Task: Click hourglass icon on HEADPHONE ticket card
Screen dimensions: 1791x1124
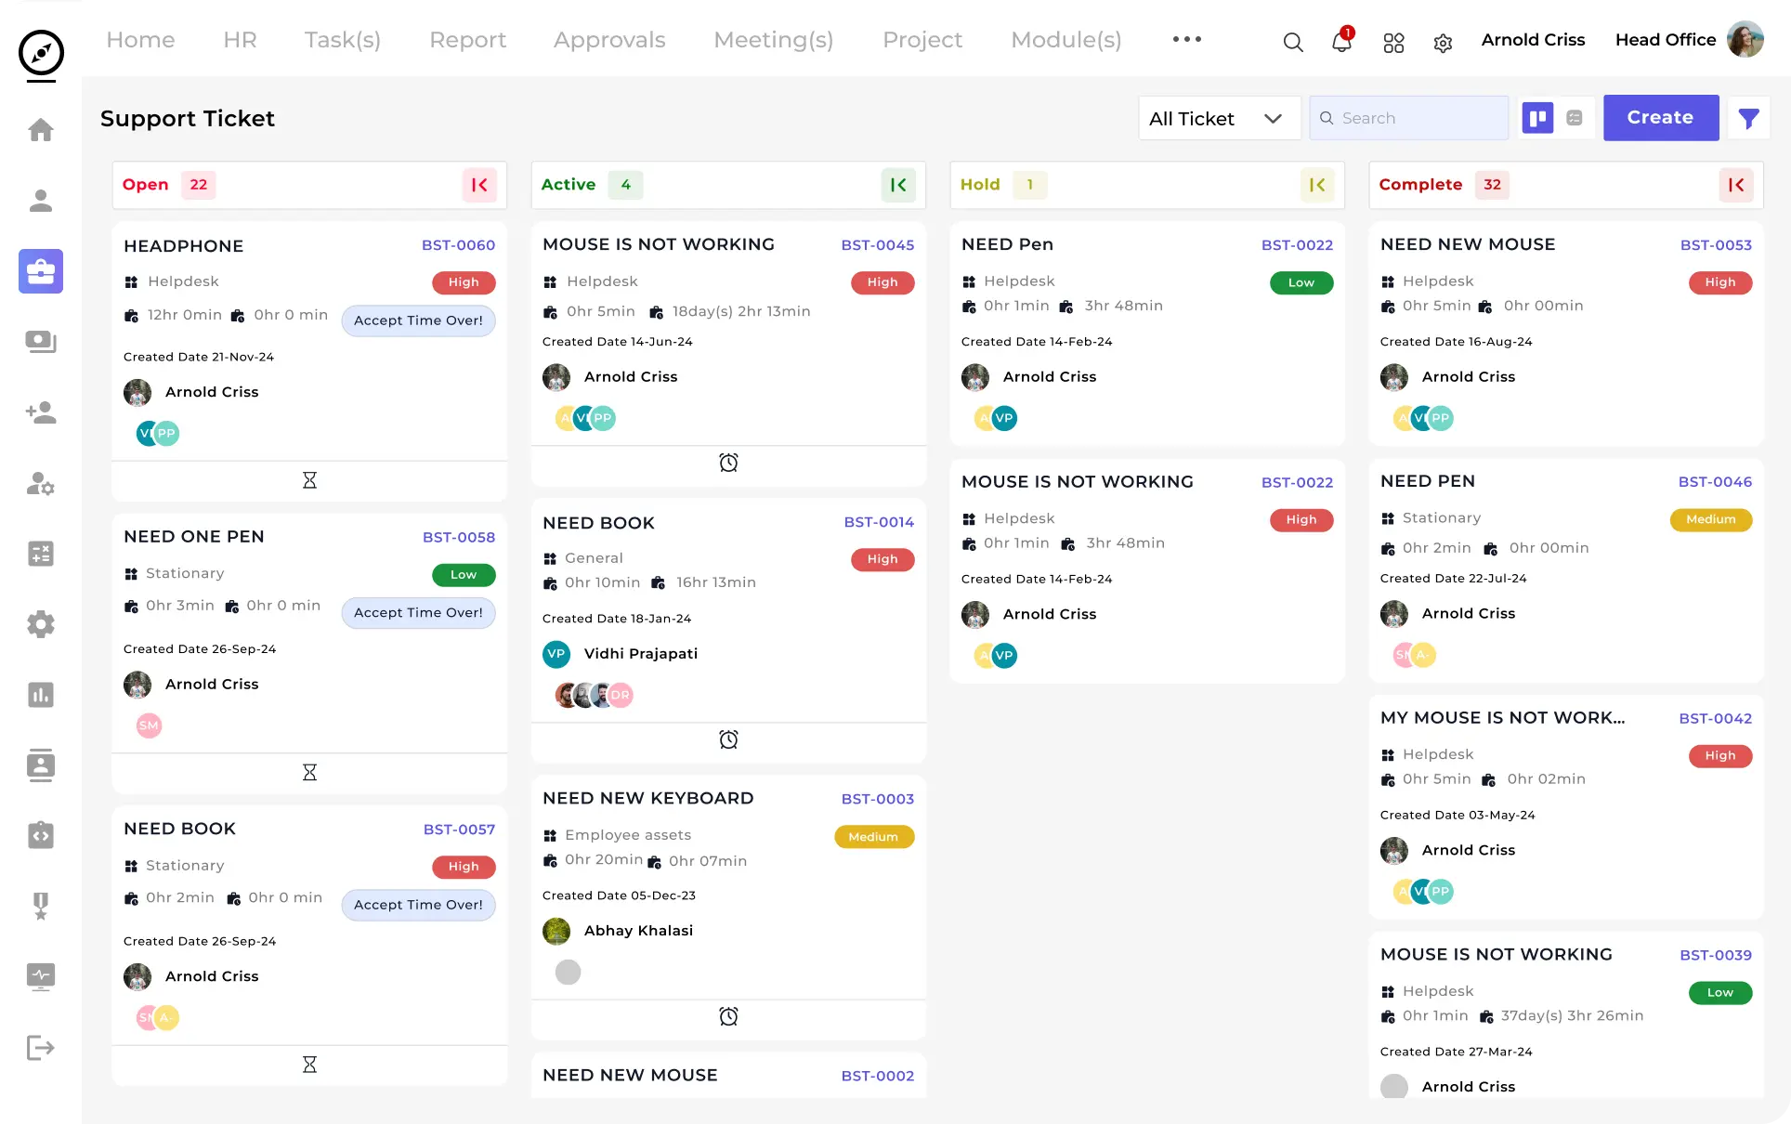Action: pos(309,480)
